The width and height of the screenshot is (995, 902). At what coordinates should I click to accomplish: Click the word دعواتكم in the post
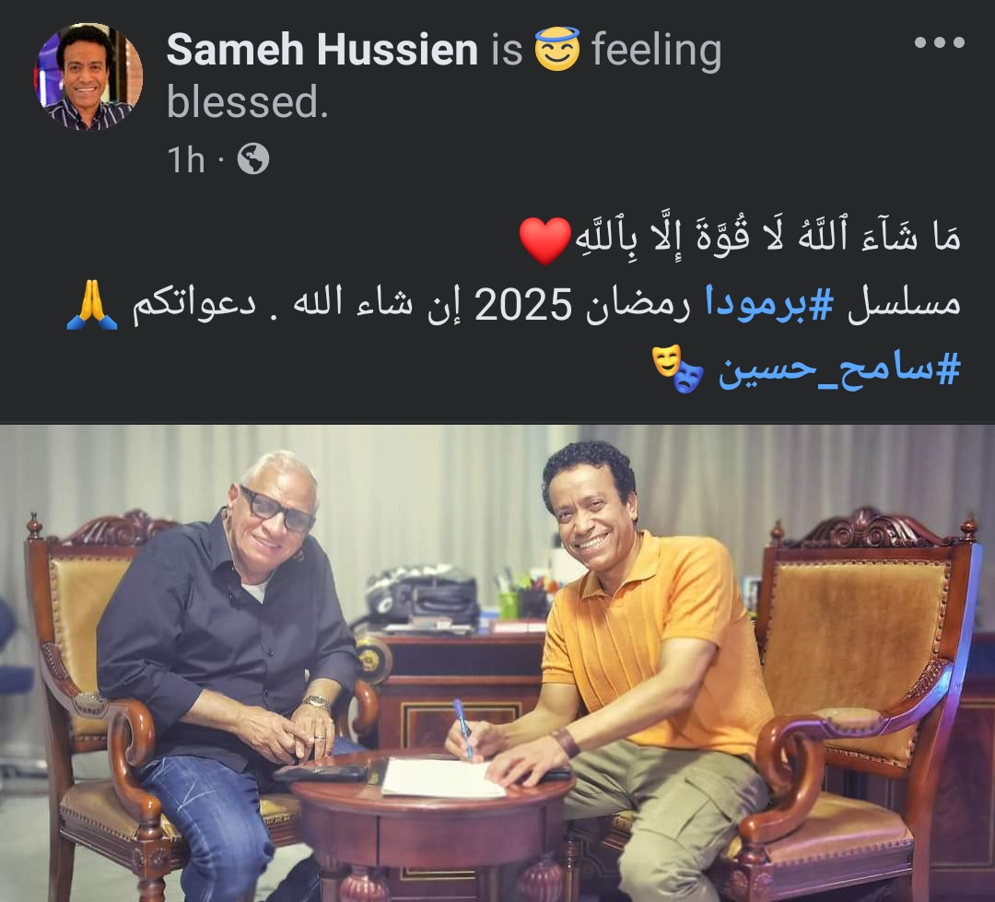click(193, 303)
